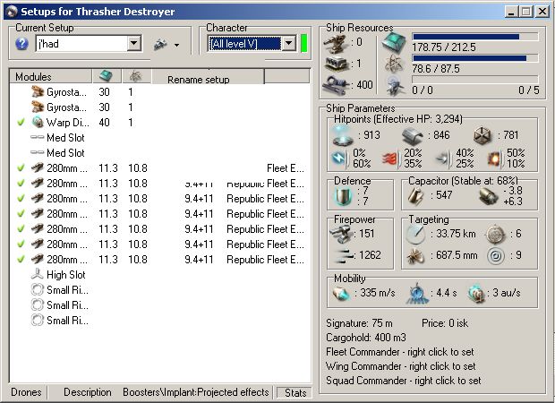
Task: Switch to the Description tab
Action: click(87, 392)
